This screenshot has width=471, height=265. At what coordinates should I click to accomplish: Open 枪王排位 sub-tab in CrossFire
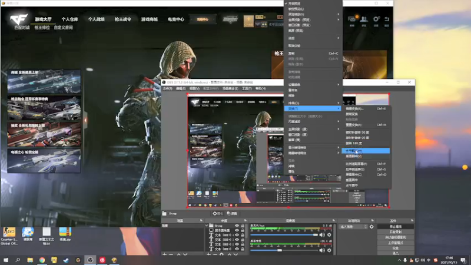point(42,27)
